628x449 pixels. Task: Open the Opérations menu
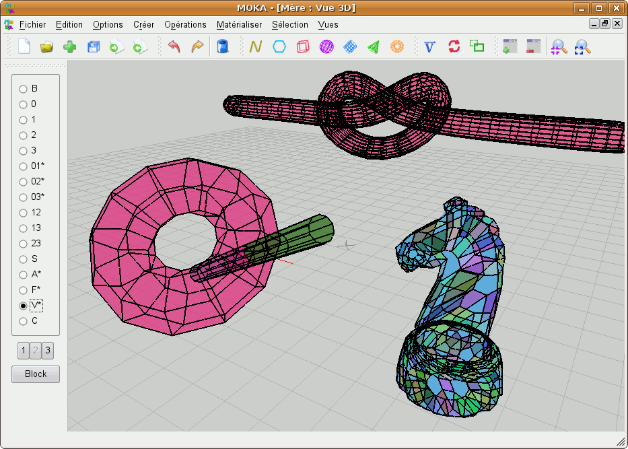[185, 25]
